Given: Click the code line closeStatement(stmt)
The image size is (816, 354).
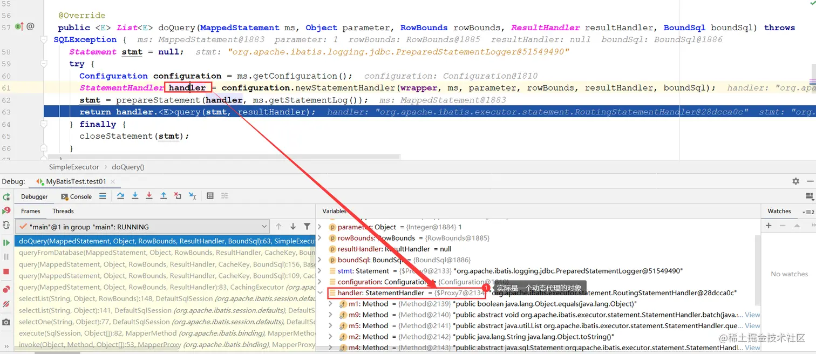Looking at the screenshot, I should tap(134, 136).
